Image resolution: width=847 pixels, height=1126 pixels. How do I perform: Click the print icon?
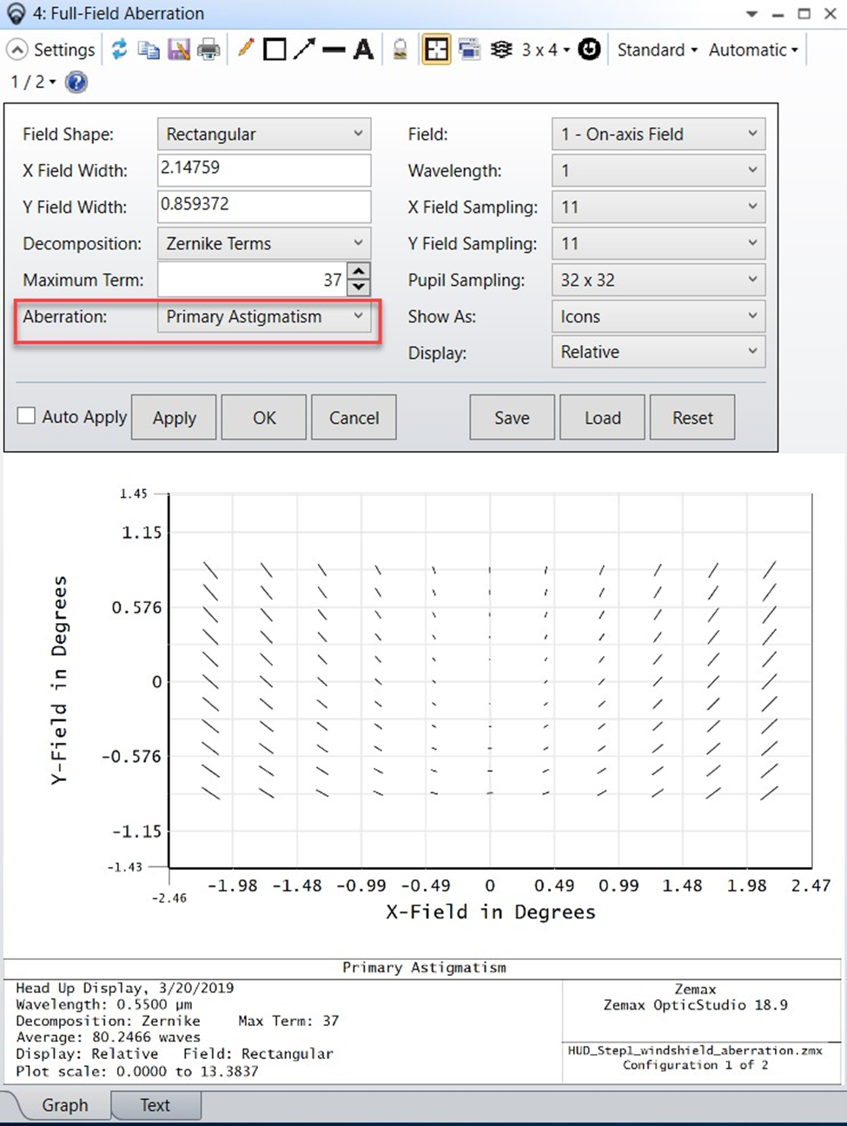coord(208,50)
